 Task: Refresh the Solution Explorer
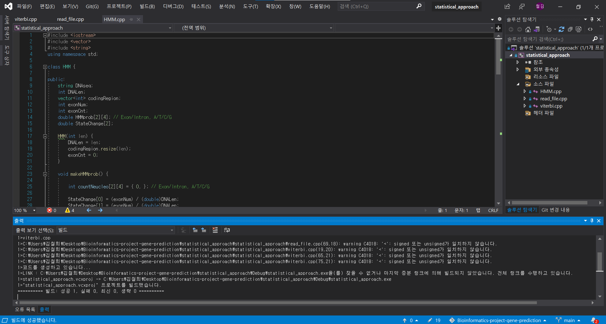pos(561,29)
